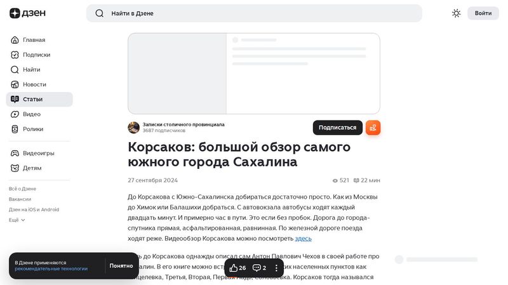Open the 'Детям' section
Viewport: 508px width, 285px height.
point(32,168)
